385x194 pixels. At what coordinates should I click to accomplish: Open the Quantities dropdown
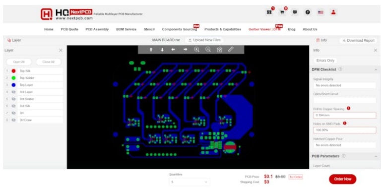[x=190, y=182]
